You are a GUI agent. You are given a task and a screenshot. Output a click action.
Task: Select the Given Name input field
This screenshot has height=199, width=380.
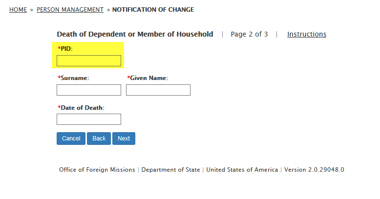158,90
